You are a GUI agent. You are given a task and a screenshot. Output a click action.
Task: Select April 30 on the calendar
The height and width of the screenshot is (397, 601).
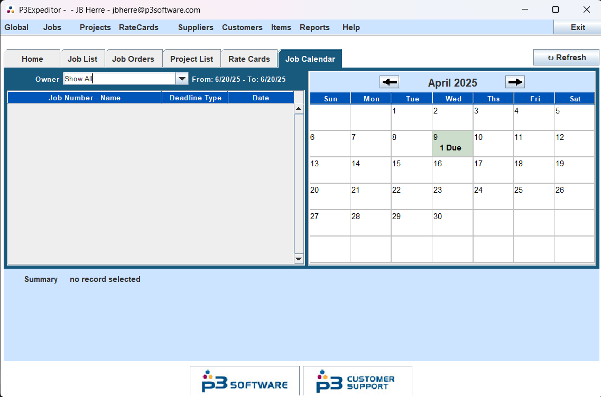(452, 223)
